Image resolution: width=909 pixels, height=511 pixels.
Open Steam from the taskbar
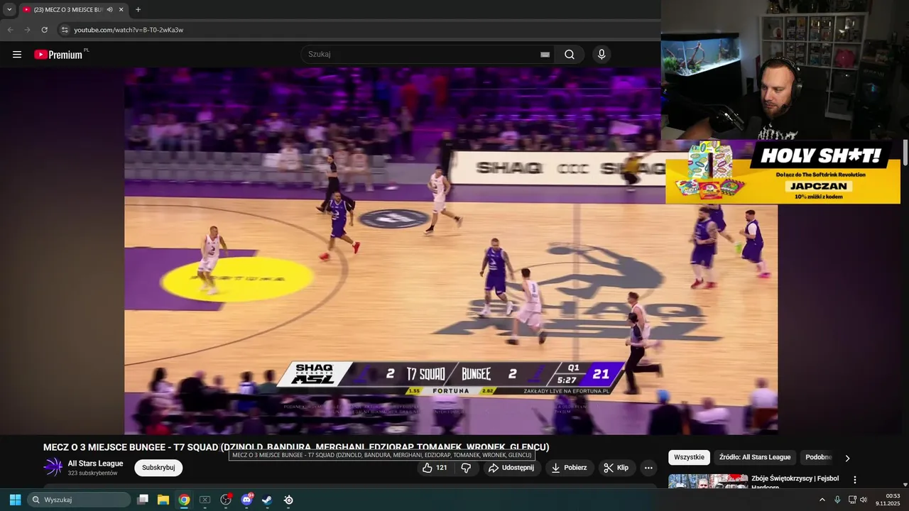click(267, 500)
